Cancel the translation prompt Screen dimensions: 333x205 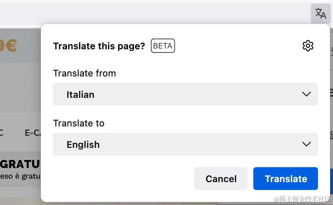[x=221, y=179]
